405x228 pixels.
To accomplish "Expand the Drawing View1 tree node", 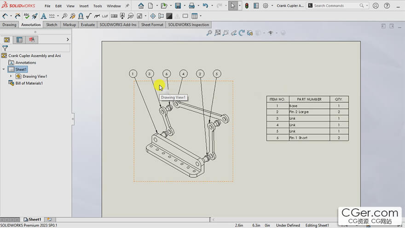I will (11, 76).
